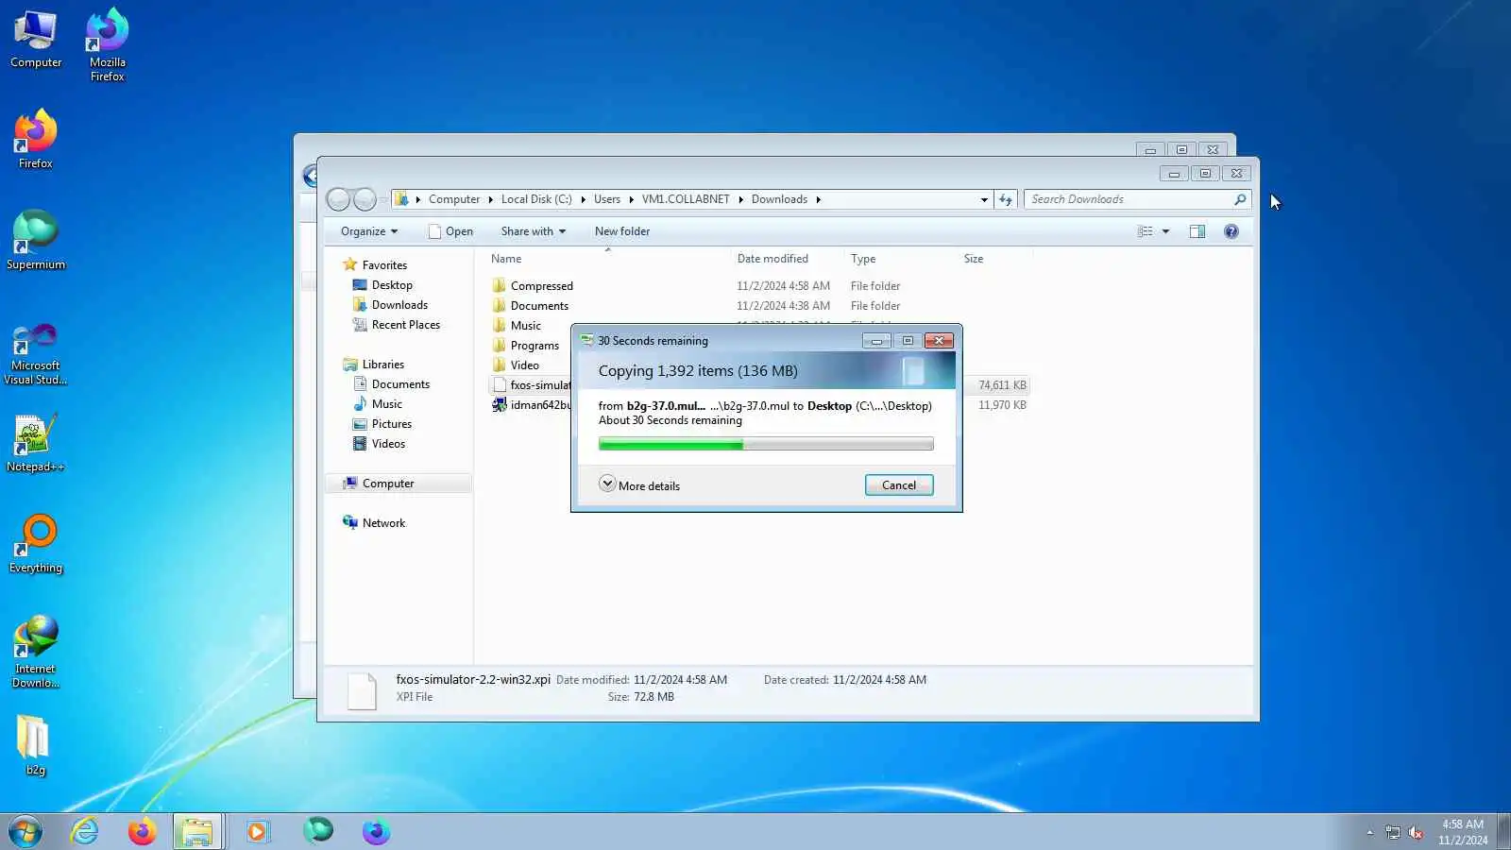Sort files by Size column
This screenshot has height=850, width=1511.
(x=994, y=259)
